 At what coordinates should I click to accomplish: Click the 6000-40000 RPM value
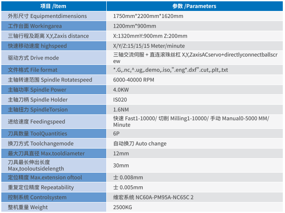[x=134, y=80]
